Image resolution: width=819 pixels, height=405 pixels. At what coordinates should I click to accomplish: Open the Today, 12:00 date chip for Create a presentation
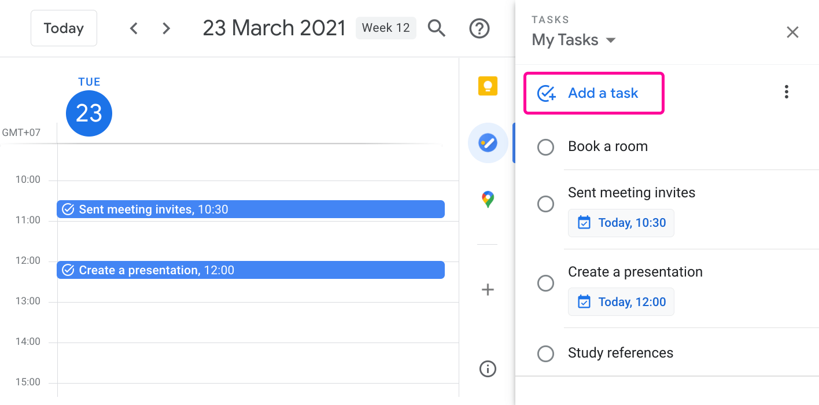pyautogui.click(x=621, y=301)
